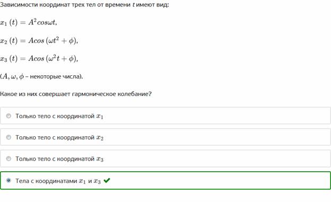Click the formula x3(t) = Acos(ω²t + φ)
Screen dimensions: 331x202
point(39,58)
